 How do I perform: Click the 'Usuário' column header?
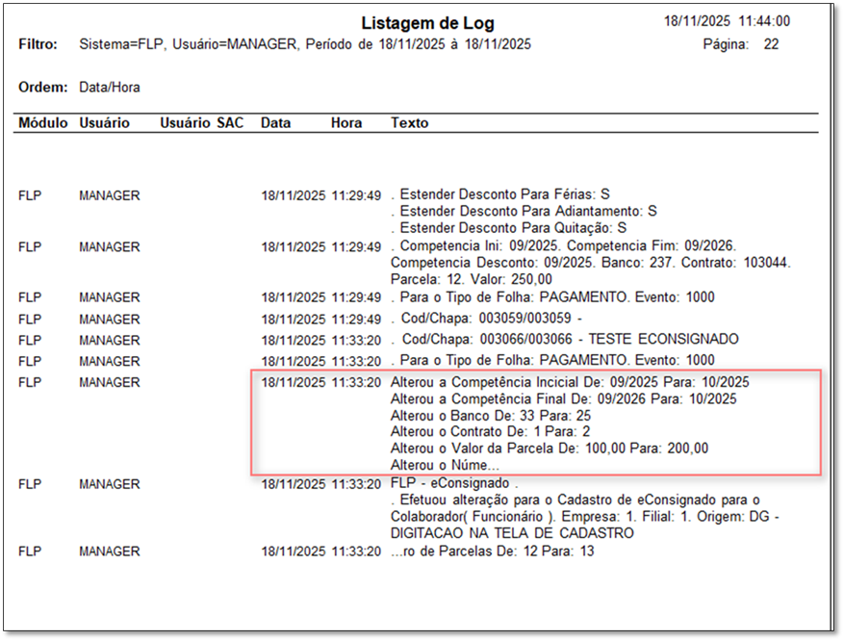(x=105, y=122)
